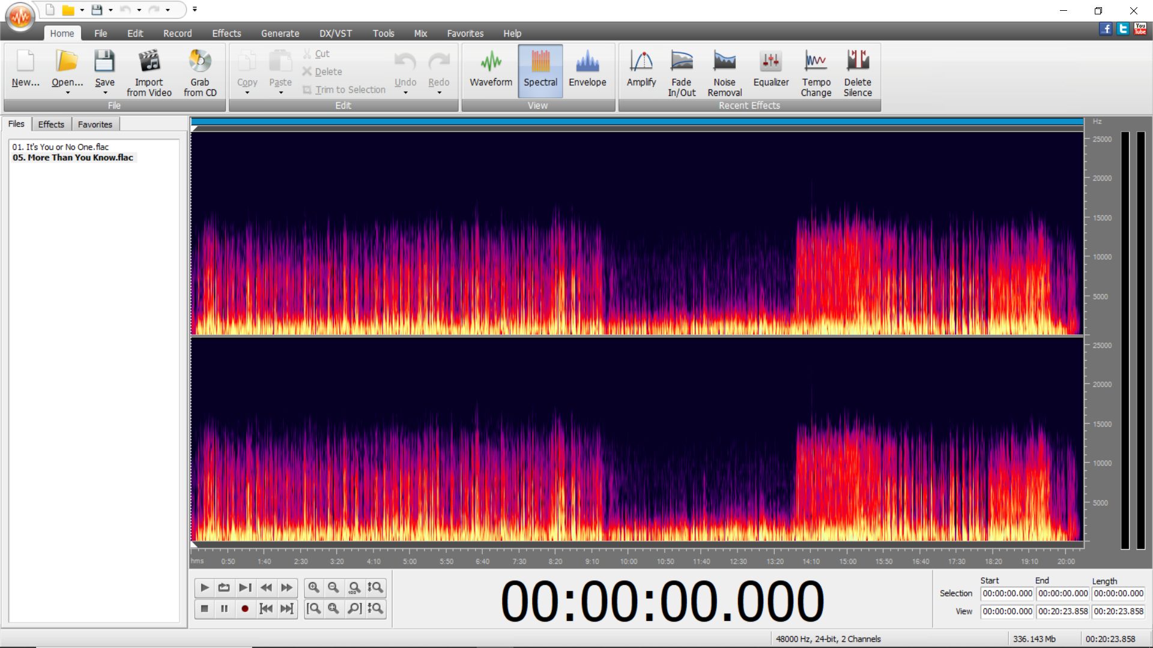This screenshot has width=1153, height=648.
Task: Expand the Open dropdown arrow
Action: (x=67, y=93)
